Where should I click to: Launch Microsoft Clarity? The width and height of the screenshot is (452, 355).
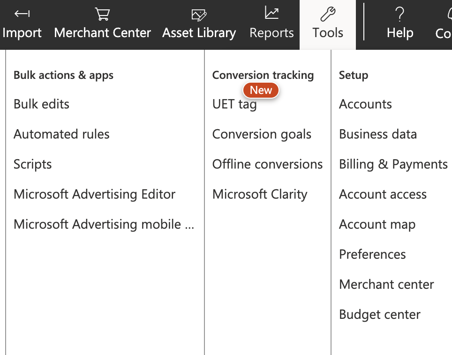coord(260,194)
